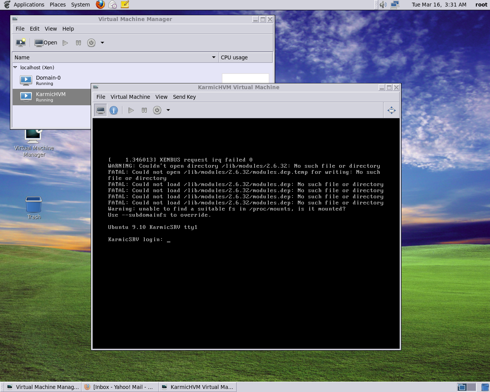
Task: Click the new virtual machine icon
Action: [21, 42]
